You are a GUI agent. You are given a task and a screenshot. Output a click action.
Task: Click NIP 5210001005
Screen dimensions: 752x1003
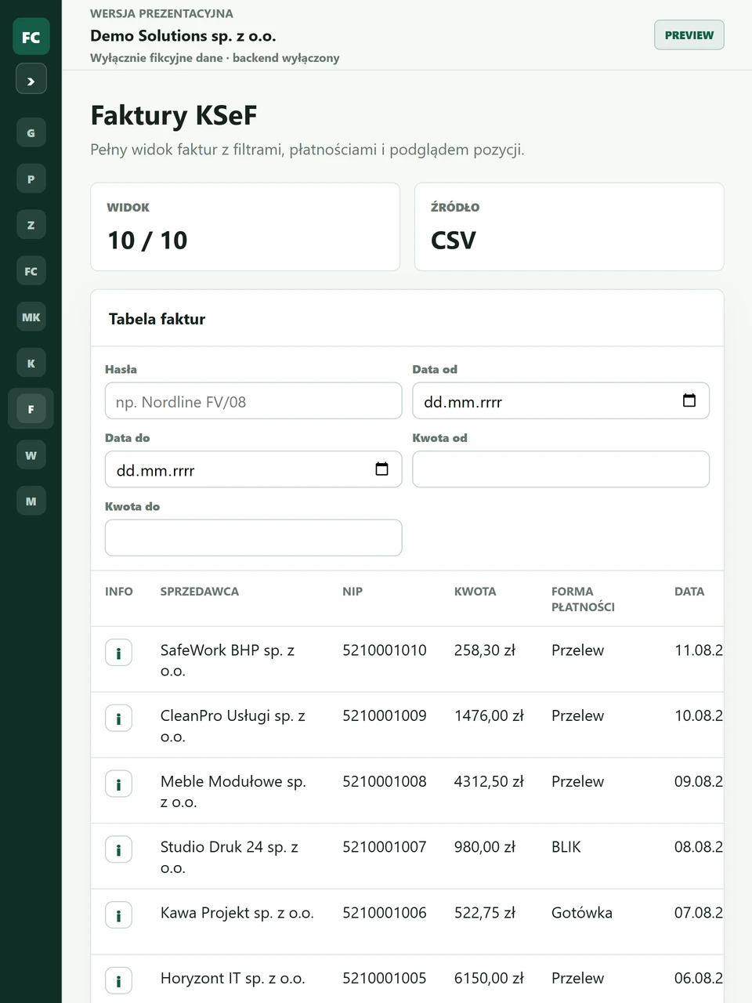coord(385,978)
